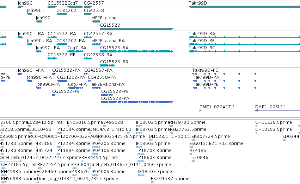Select the Takr99D-PB protein track
Image resolution: width=300 pixels, height=184 pixels.
point(224,88)
